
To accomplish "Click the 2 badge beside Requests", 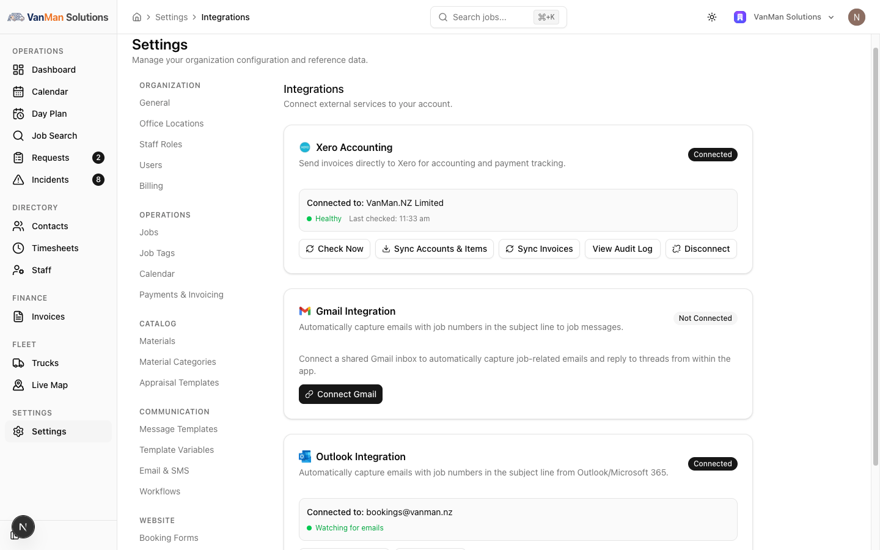I will (98, 158).
